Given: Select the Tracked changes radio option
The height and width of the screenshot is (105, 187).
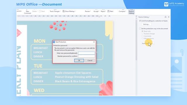Looking at the screenshot, I should [x=142, y=34].
